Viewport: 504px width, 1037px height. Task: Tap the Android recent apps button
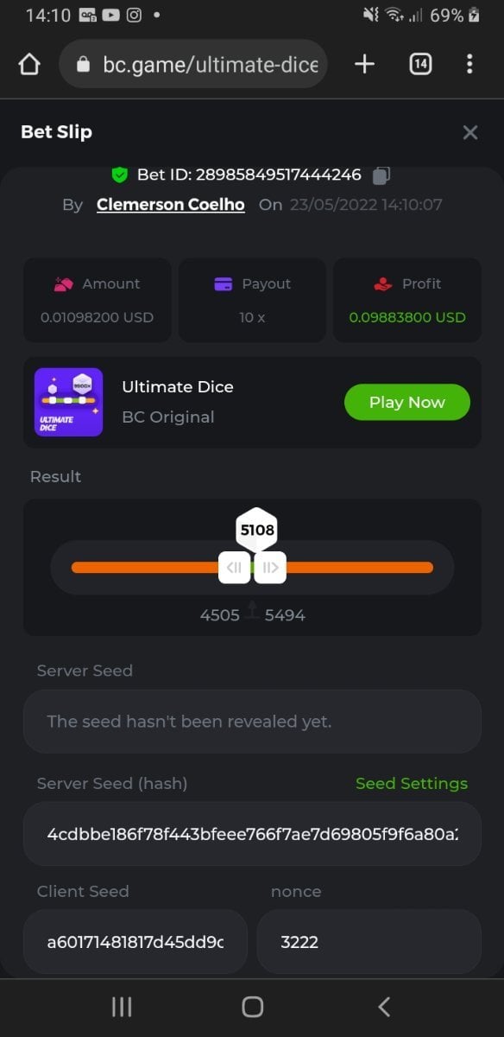[122, 1007]
